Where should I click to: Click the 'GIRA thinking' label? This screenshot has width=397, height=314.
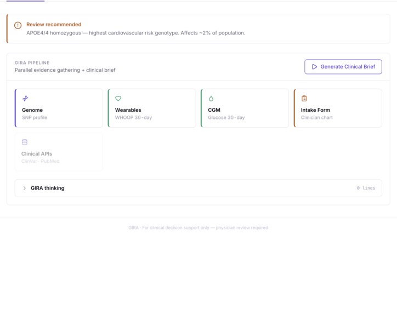tap(48, 188)
